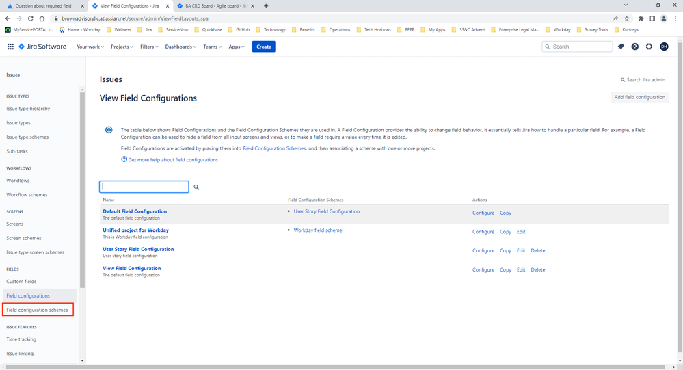Close the BA CRD Board tab
683x370 pixels.
[x=252, y=6]
